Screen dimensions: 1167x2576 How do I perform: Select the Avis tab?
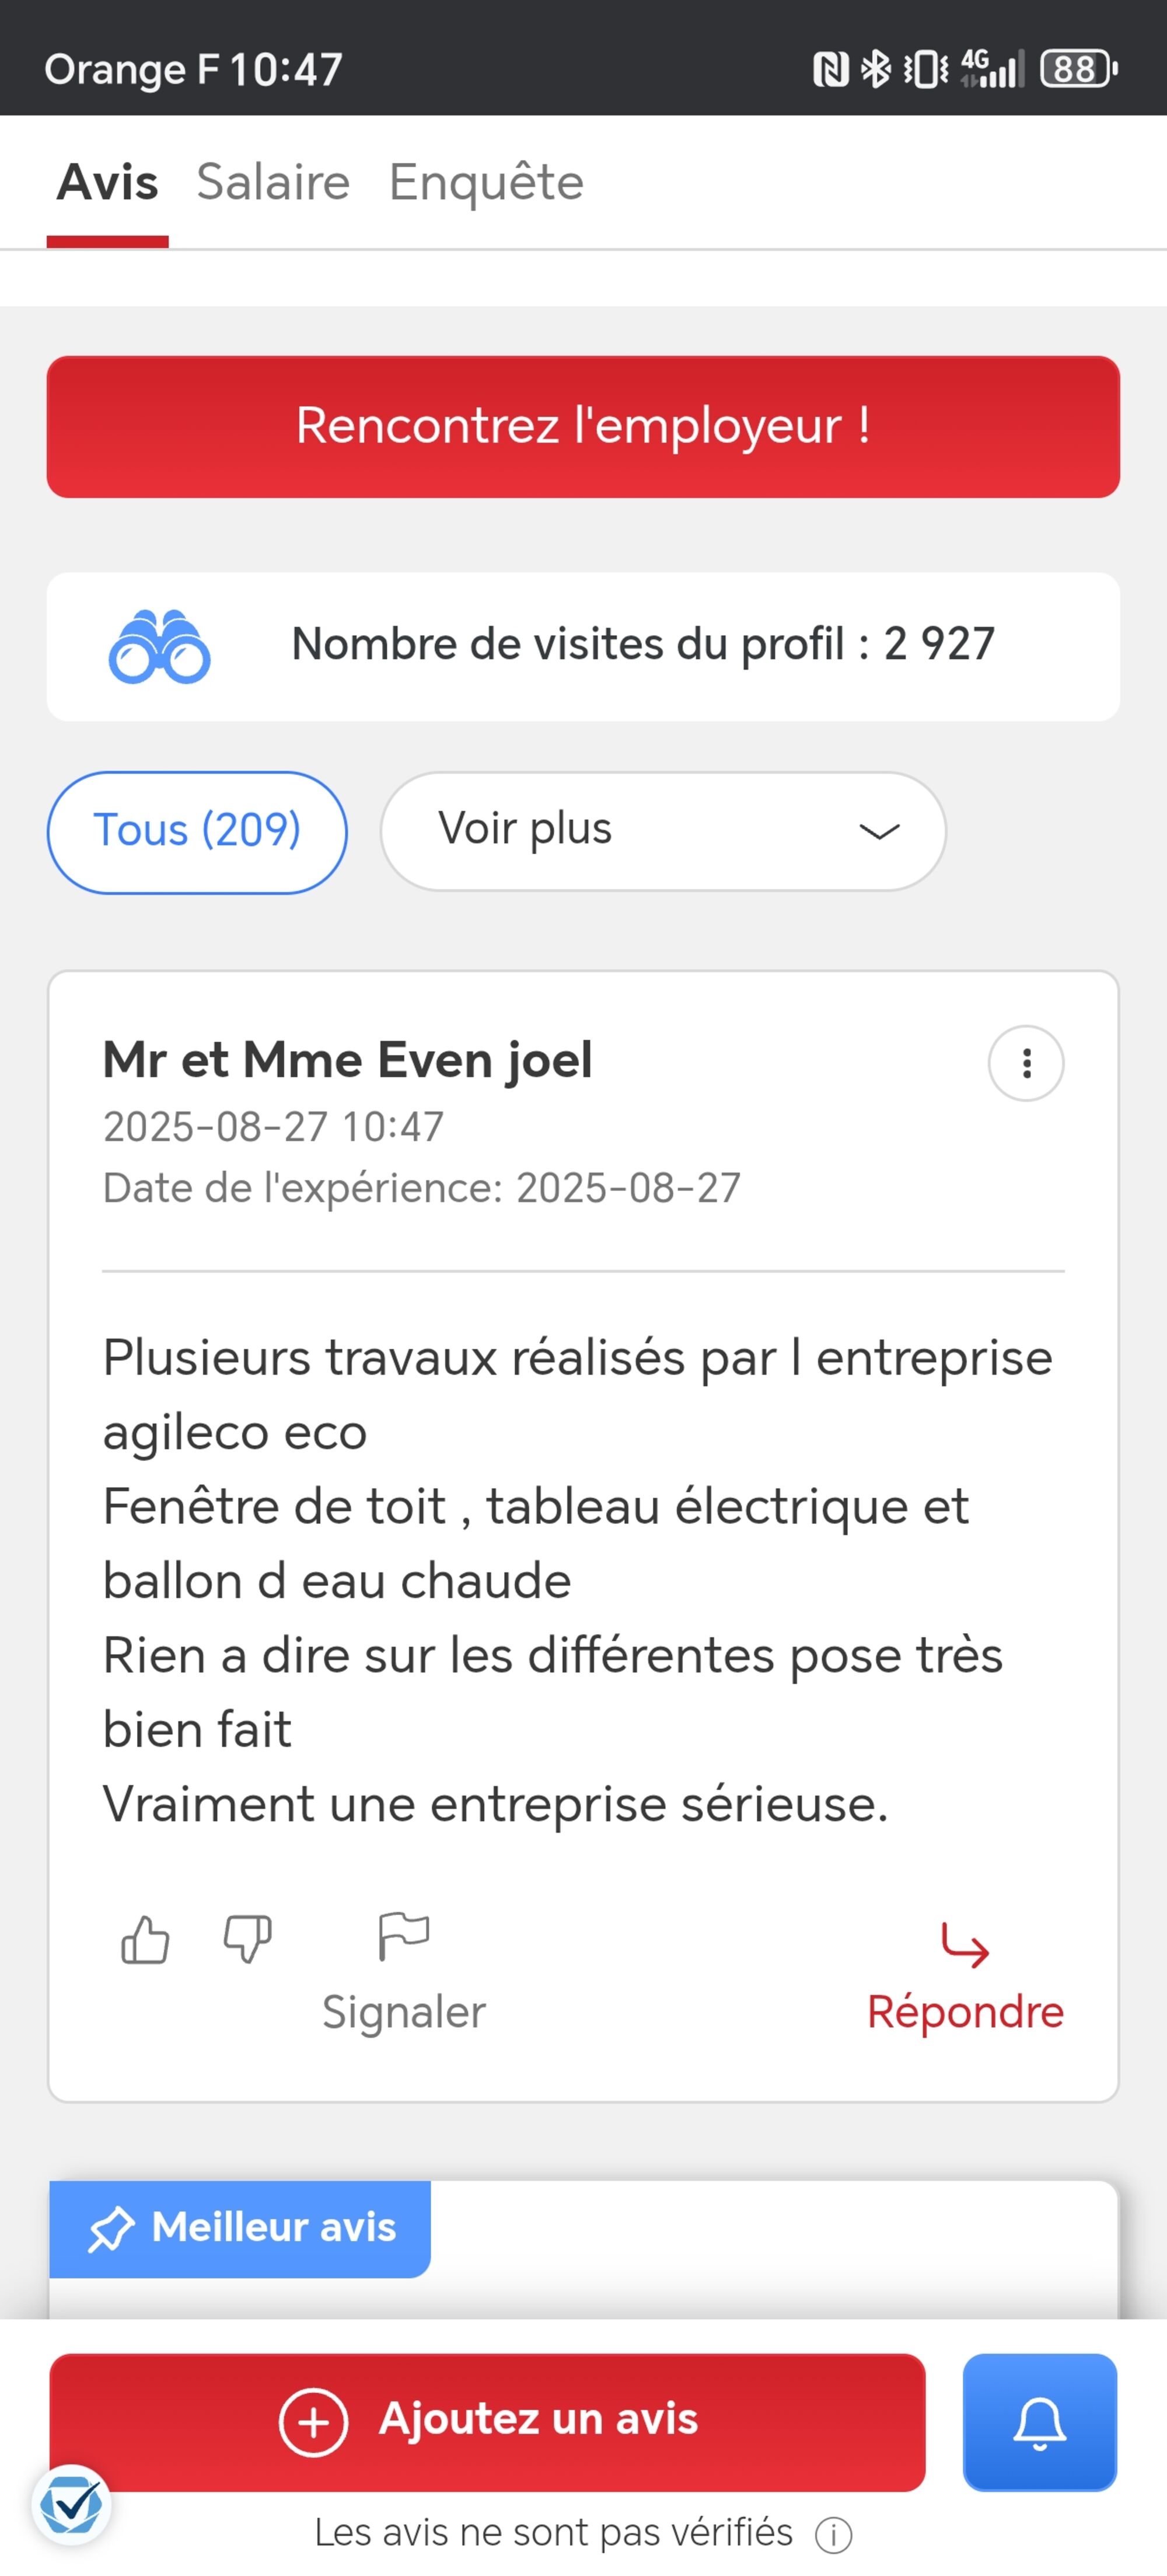tap(108, 182)
